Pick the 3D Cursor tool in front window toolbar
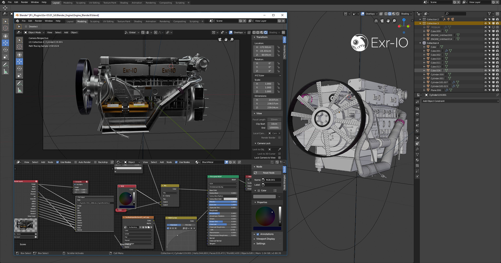 pyautogui.click(x=20, y=47)
